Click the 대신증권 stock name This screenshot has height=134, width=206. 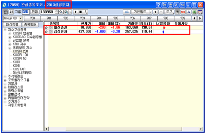(x=60, y=28)
